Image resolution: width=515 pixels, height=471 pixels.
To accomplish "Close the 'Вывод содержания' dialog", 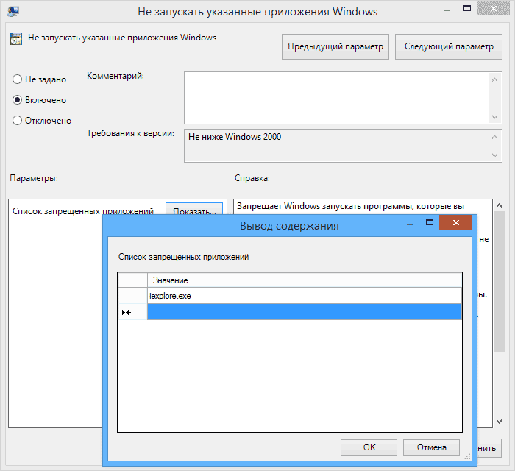I will tap(455, 223).
